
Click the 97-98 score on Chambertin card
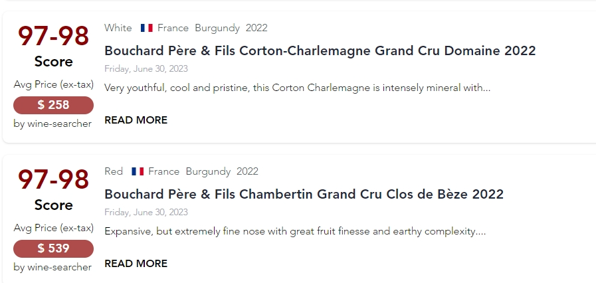pos(53,180)
